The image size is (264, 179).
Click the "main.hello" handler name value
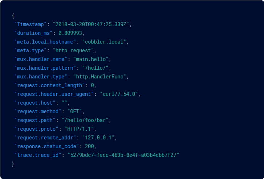pyautogui.click(x=91, y=59)
